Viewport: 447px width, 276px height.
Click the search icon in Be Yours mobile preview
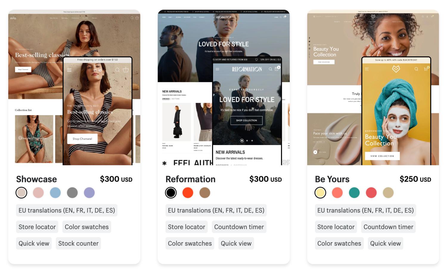point(416,69)
